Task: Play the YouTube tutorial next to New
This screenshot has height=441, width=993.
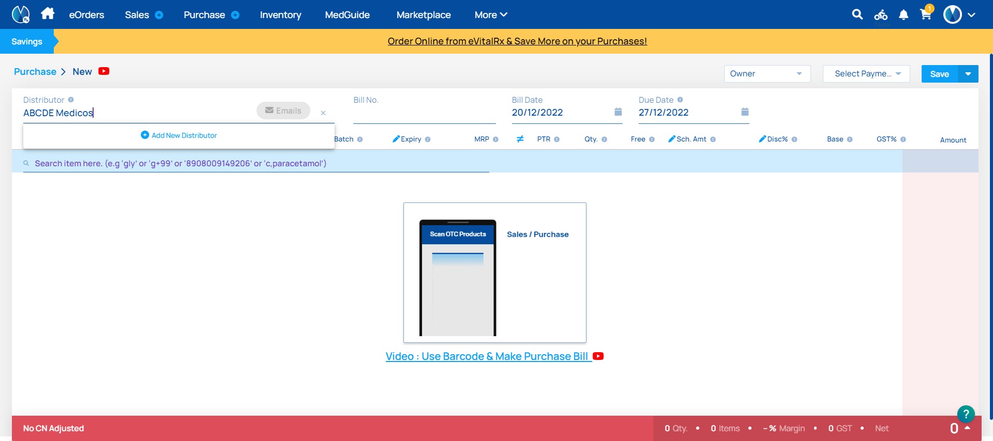Action: 104,71
